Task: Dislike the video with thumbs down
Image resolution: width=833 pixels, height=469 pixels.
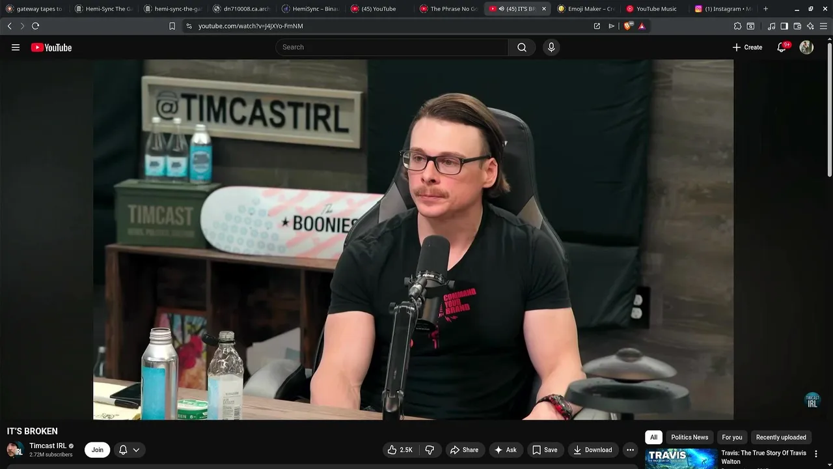Action: 430,450
